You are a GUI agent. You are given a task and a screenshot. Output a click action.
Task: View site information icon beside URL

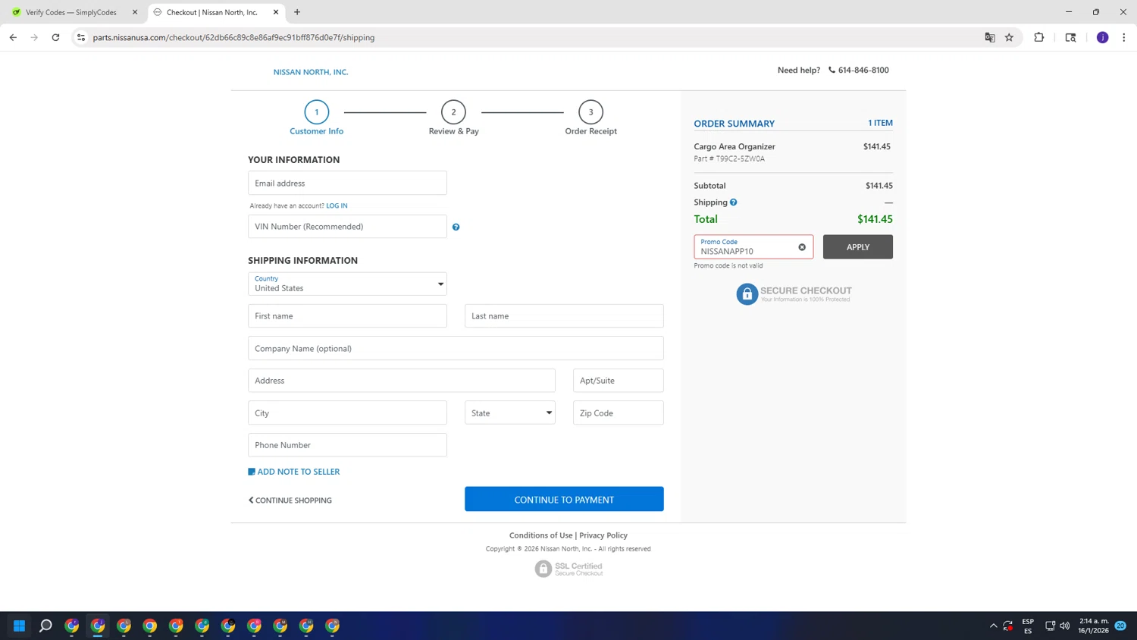pos(81,37)
